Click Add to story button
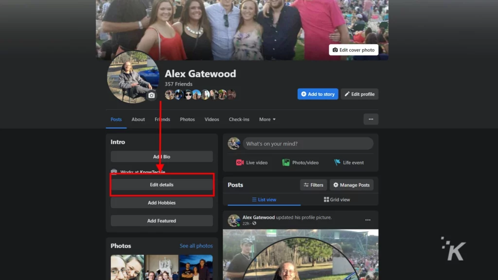The image size is (498, 280). click(x=318, y=94)
